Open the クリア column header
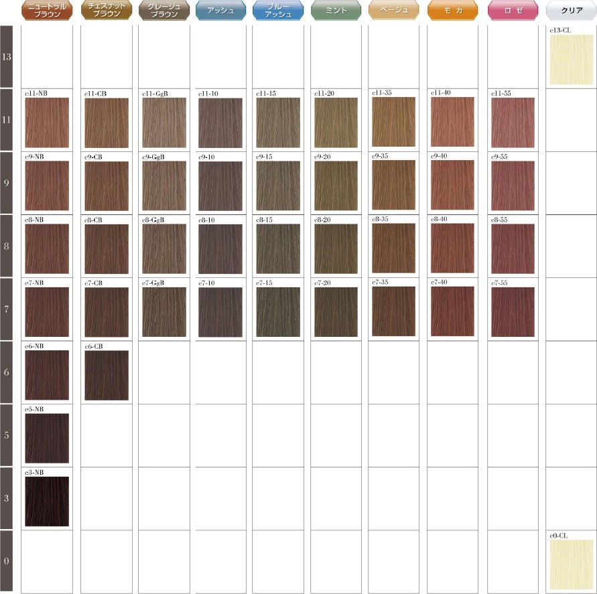 point(570,9)
